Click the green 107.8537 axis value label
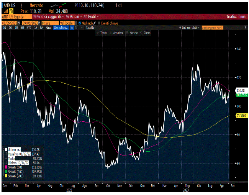The image size is (249, 195). point(242,95)
